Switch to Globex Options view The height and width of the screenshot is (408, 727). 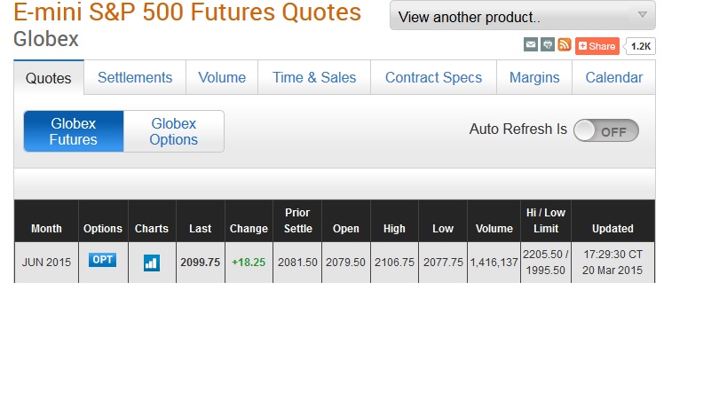click(x=174, y=131)
